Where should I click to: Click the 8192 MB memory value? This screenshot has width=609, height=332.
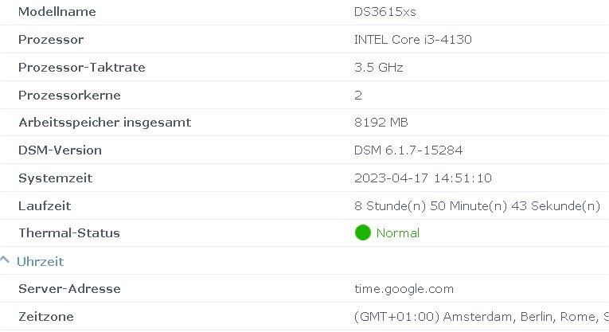click(381, 123)
